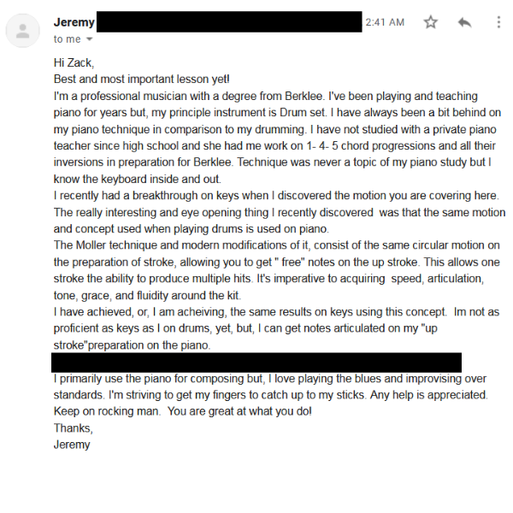Click the "to me" recipient text

click(67, 39)
